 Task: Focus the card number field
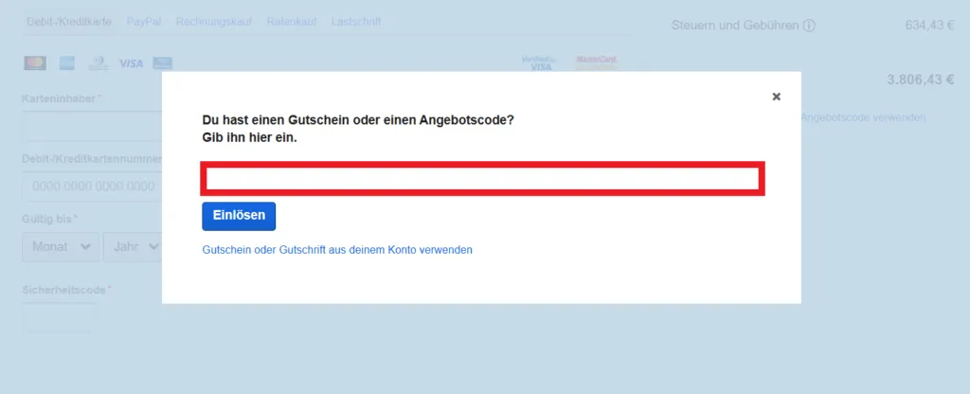92,187
